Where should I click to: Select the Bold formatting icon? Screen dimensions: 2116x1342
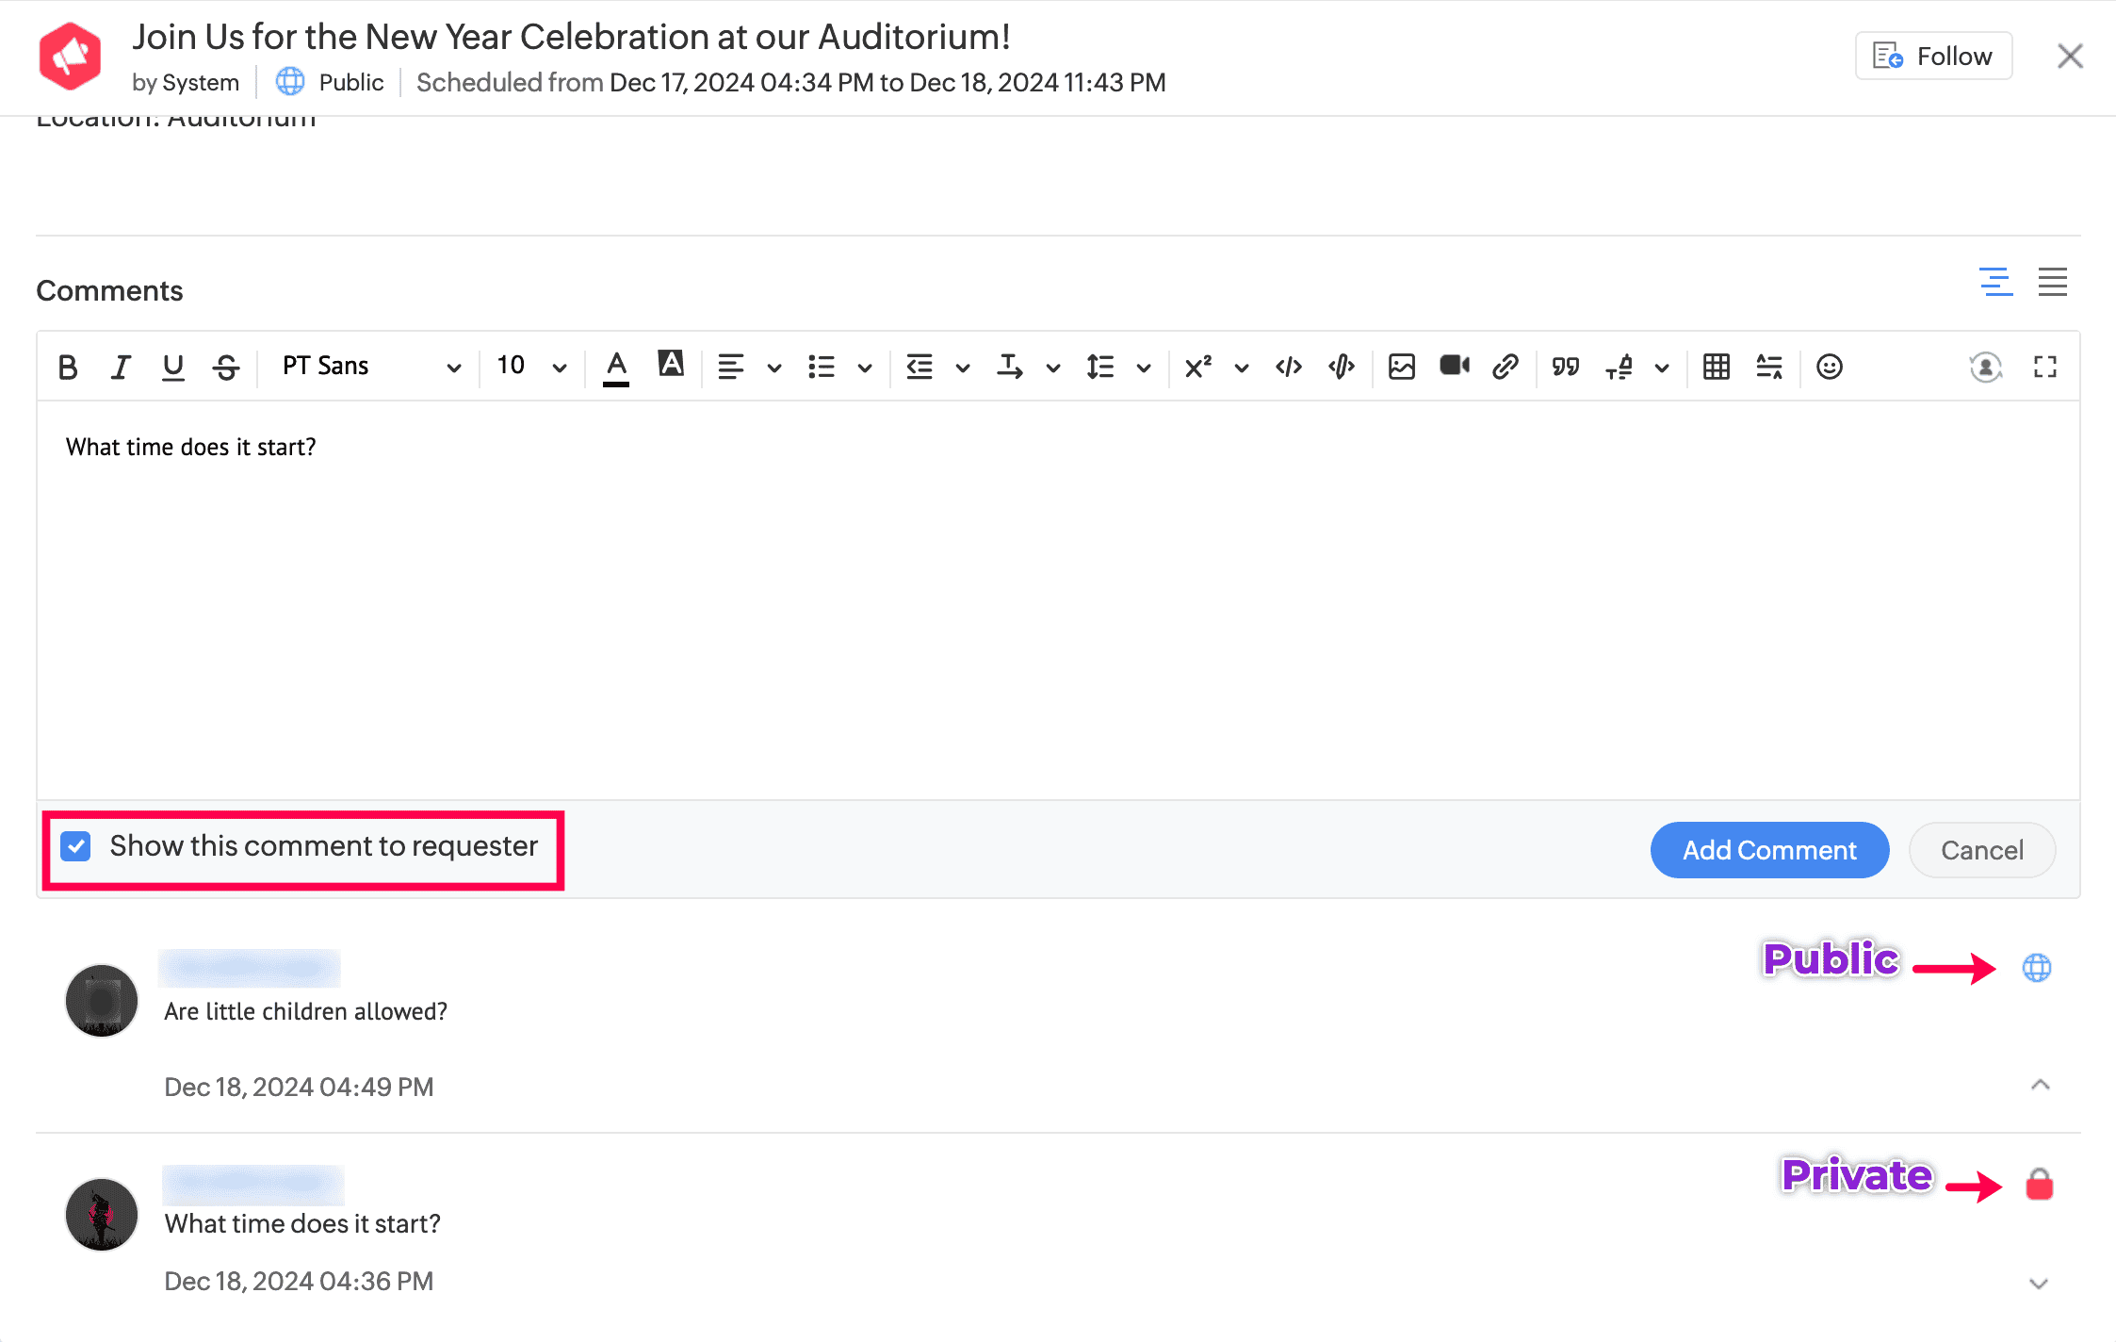[67, 367]
